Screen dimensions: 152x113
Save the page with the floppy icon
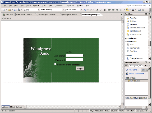15,10
